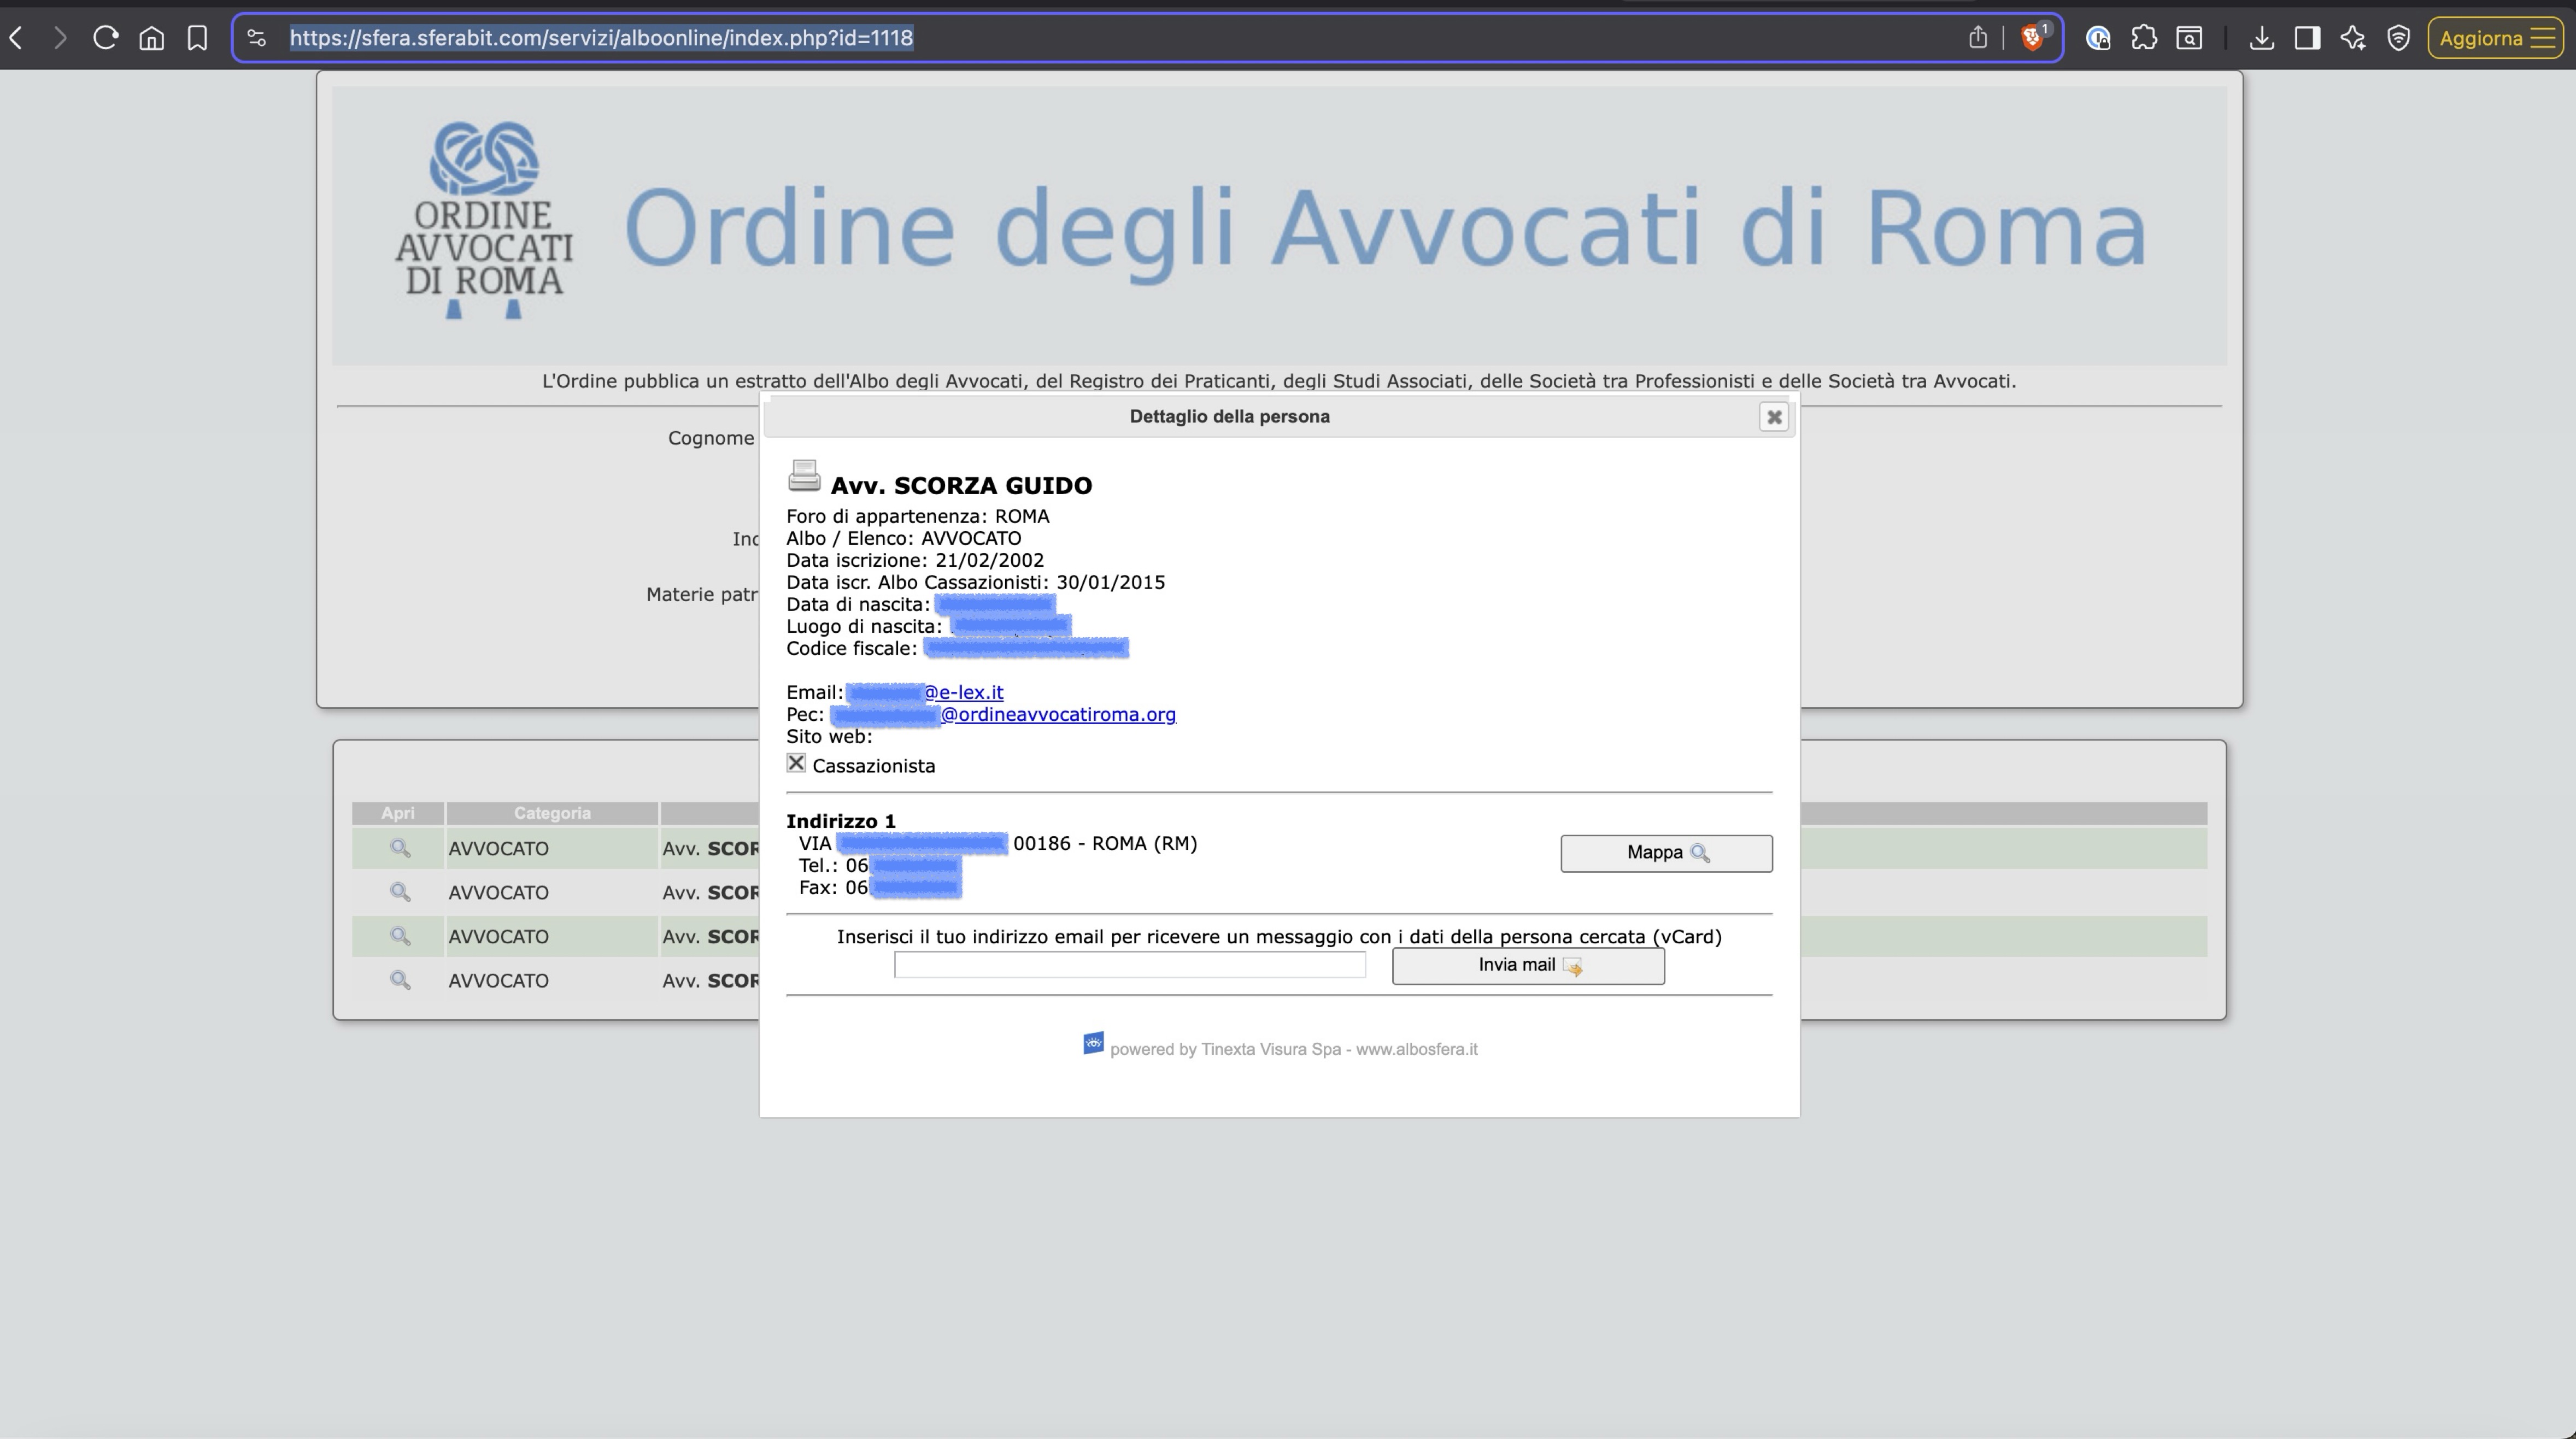Close the Dettaglio della persona dialog
The image size is (2576, 1439).
click(1773, 417)
